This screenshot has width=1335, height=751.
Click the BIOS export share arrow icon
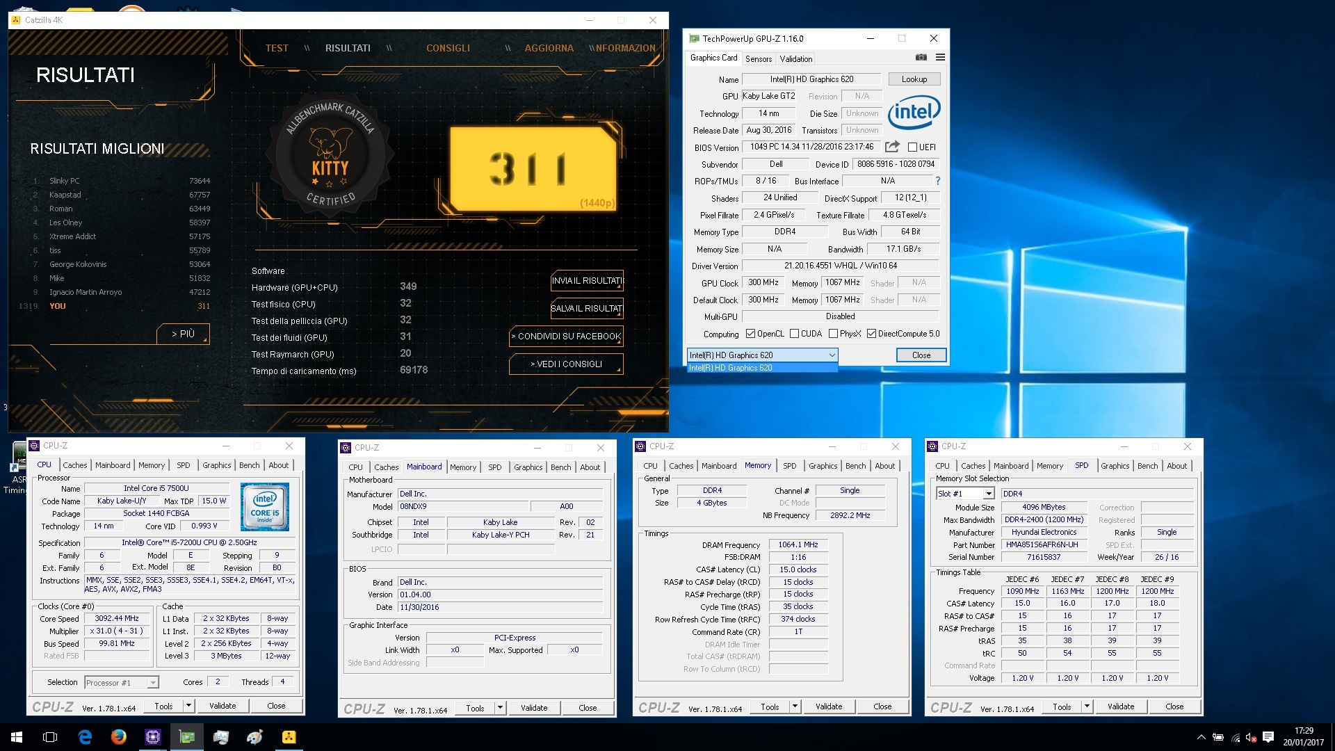[892, 147]
